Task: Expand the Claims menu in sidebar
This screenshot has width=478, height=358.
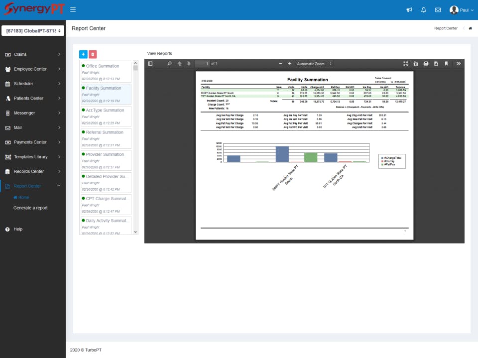Action: click(x=33, y=54)
